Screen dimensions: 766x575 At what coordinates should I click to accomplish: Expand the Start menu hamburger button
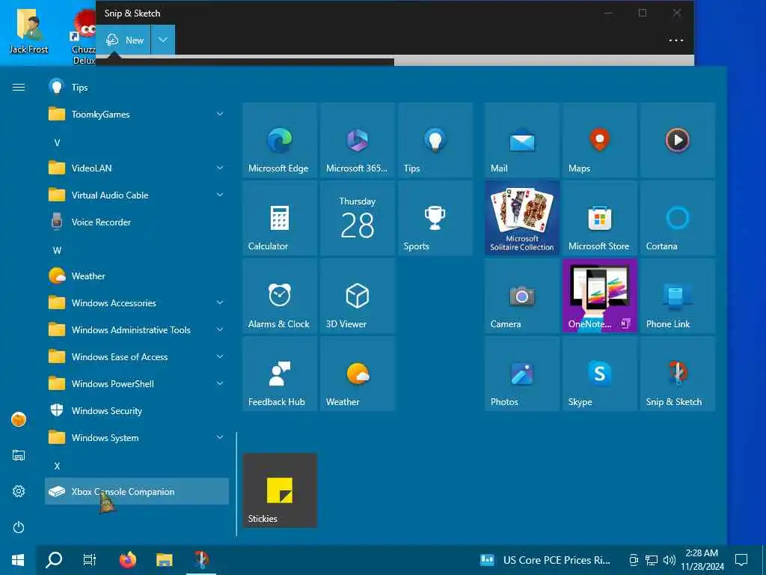pos(19,87)
